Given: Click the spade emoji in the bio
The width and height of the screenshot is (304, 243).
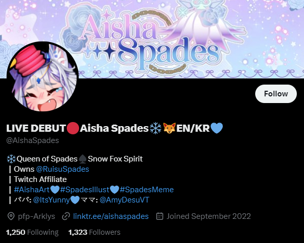Looking at the screenshot, I should [83, 159].
